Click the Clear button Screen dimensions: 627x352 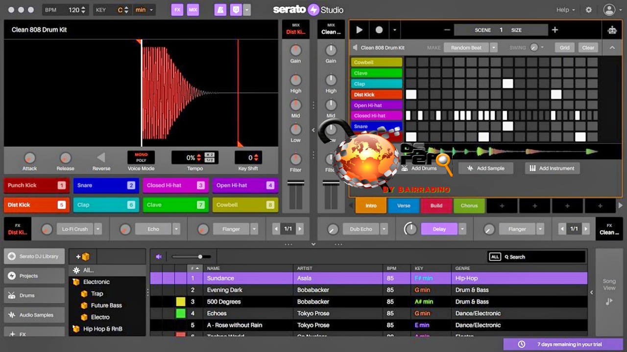588,47
